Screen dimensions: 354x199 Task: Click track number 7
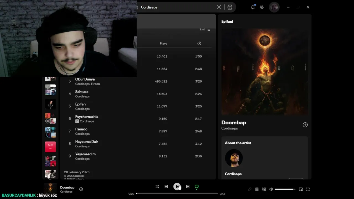click(x=70, y=131)
